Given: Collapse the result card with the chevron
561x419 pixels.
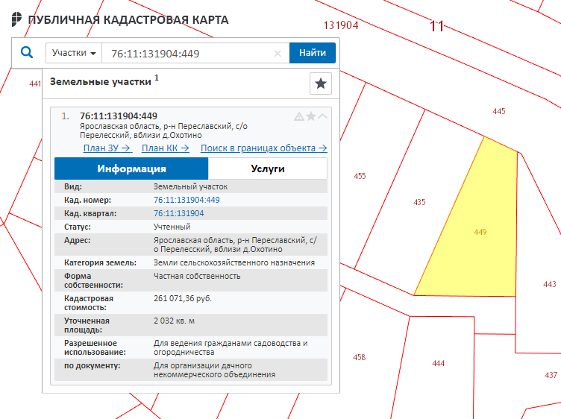Looking at the screenshot, I should (x=323, y=116).
